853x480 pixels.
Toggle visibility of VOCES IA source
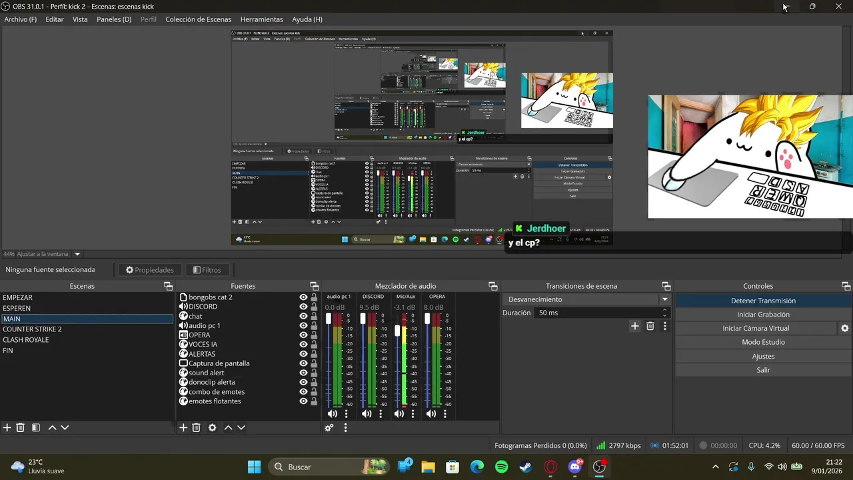(303, 345)
